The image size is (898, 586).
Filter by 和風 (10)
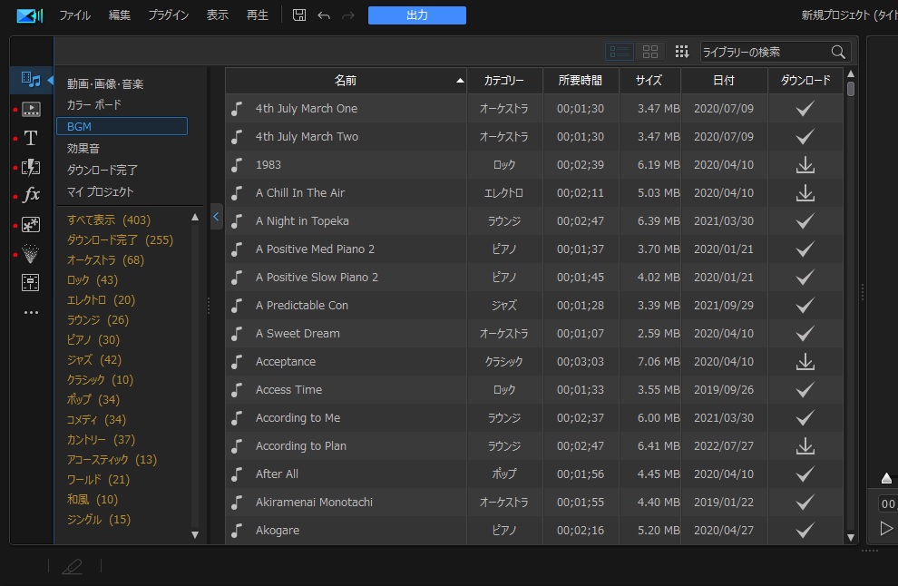point(93,500)
